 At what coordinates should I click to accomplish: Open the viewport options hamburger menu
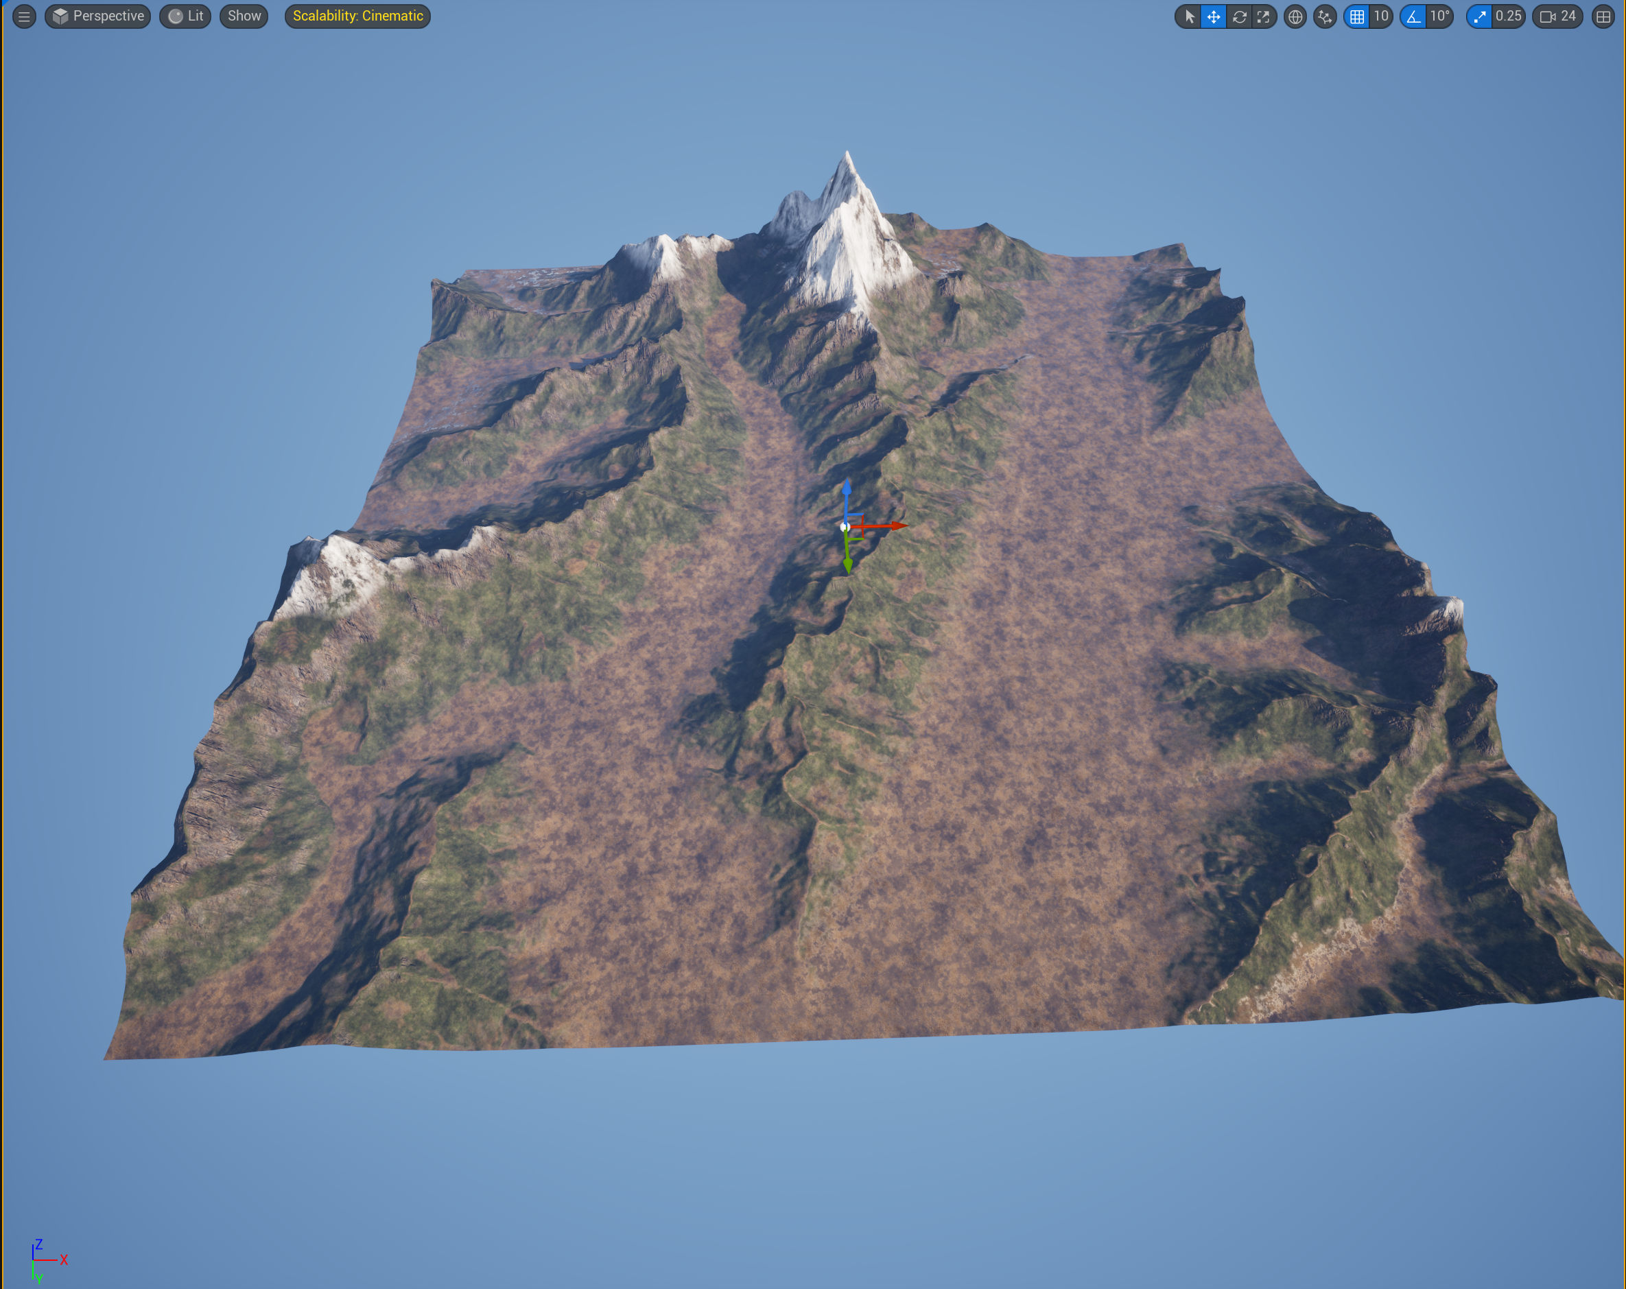24,16
